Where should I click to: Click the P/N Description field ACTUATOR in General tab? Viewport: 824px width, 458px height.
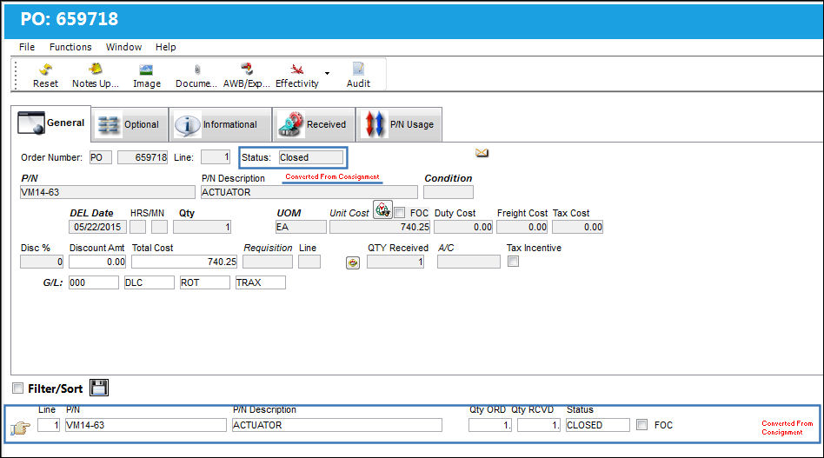pos(309,192)
